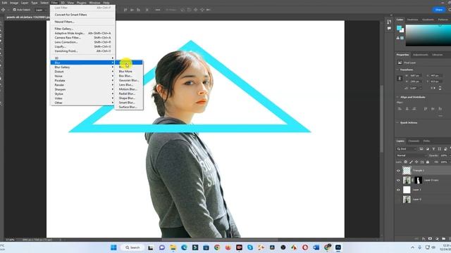Switch to the Swatches tab
Viewport: 451px width, 253px height.
[x=412, y=20]
